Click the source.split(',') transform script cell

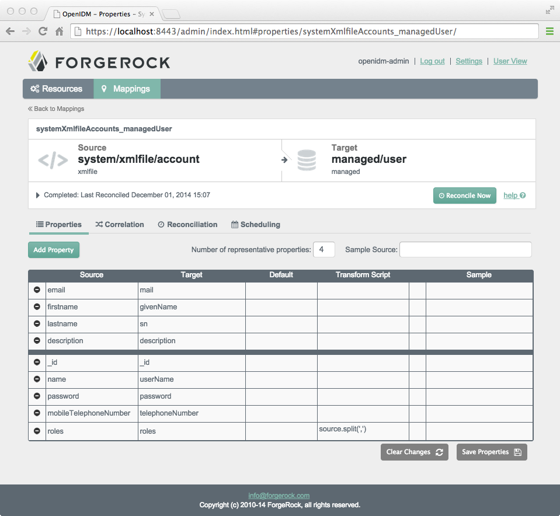tap(363, 431)
